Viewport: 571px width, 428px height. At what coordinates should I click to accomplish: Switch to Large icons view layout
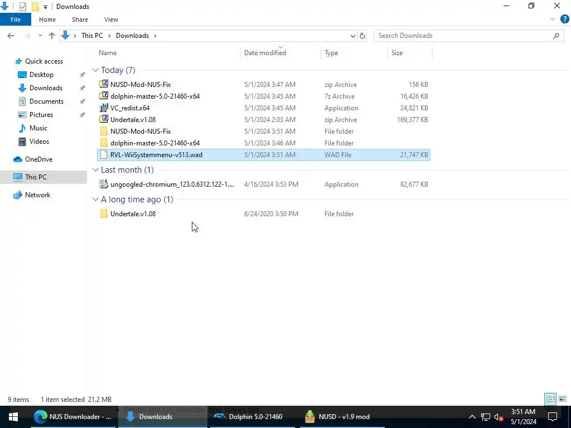click(x=563, y=399)
